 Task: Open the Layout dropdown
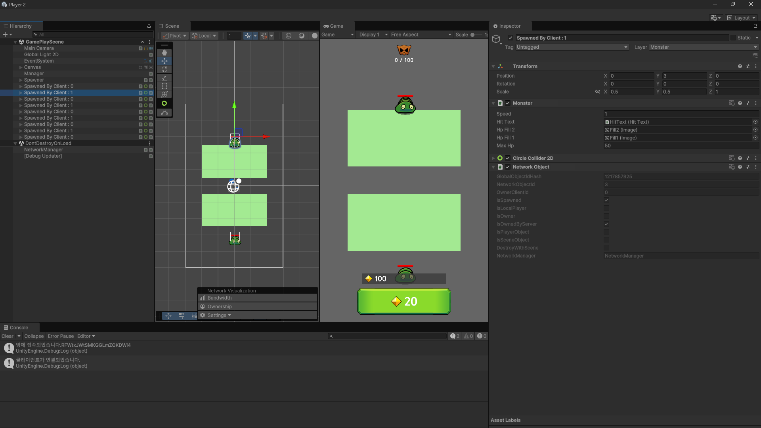click(742, 18)
